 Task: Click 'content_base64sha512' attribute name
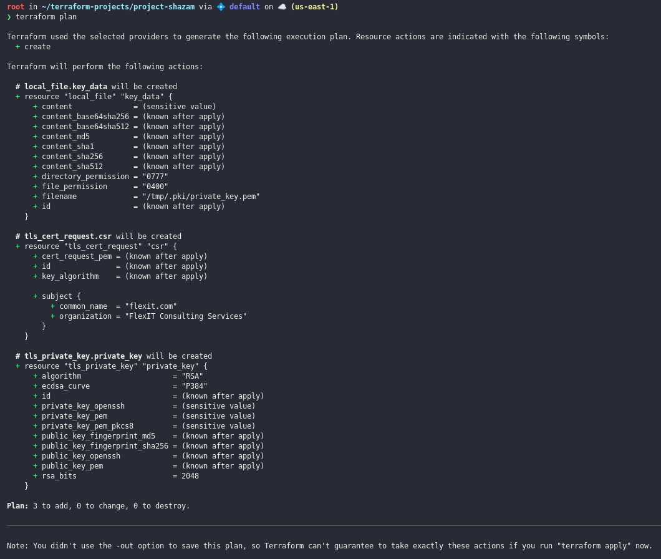coord(85,127)
